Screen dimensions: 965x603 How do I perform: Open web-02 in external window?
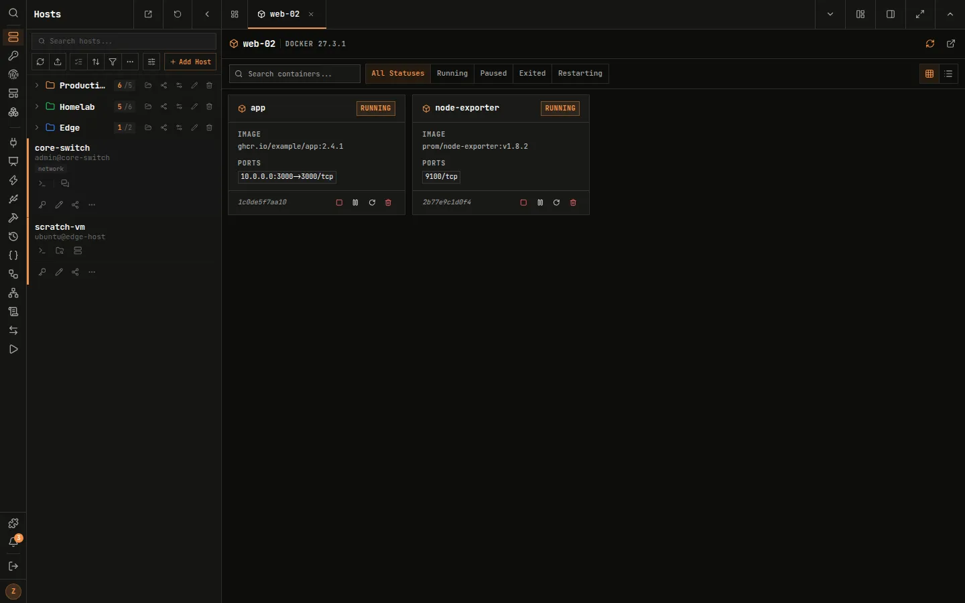point(951,44)
